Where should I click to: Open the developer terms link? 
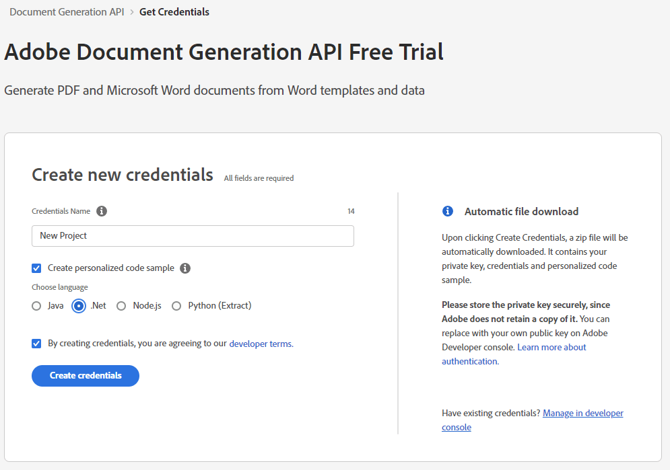261,344
